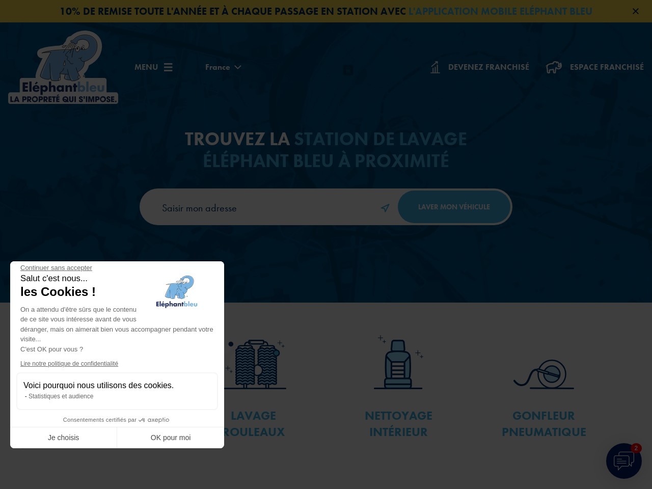The height and width of the screenshot is (489, 652).
Task: Close the yellow promo banner
Action: point(636,11)
